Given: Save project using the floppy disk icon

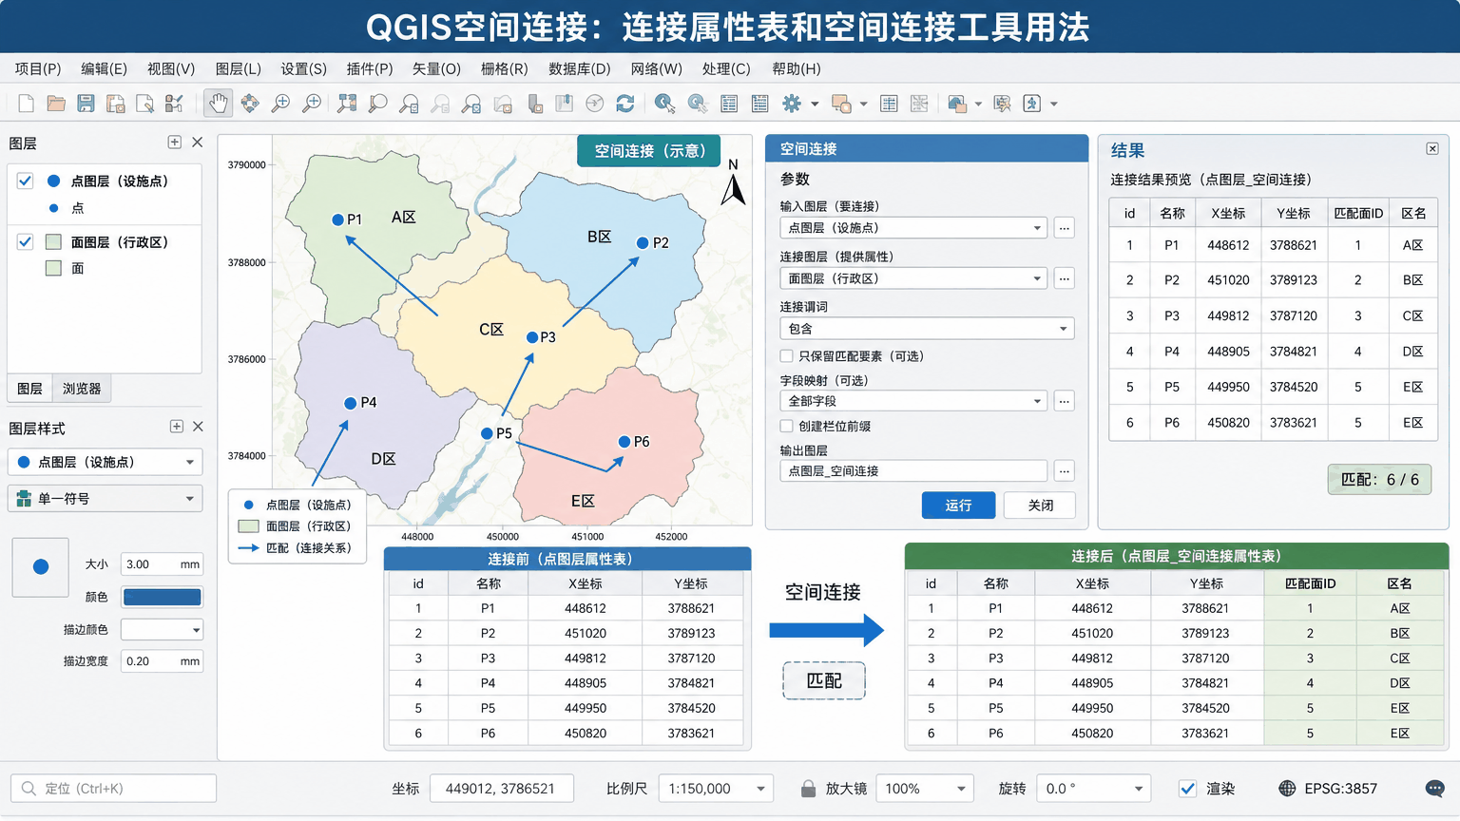Looking at the screenshot, I should [86, 104].
